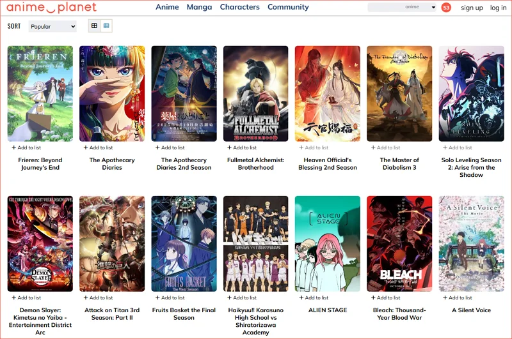This screenshot has width=512, height=339.
Task: Open Bleach: Thousand-Year Blood War title
Action: click(x=399, y=314)
